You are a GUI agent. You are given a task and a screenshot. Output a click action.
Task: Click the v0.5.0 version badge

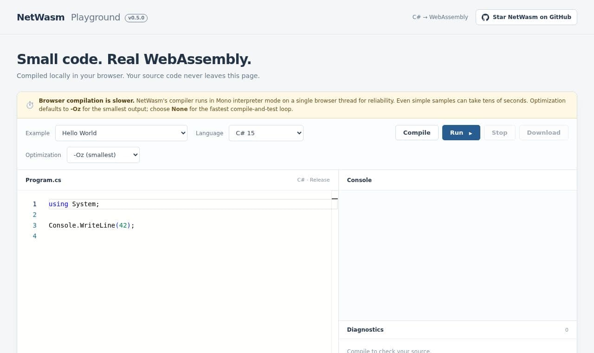136,18
